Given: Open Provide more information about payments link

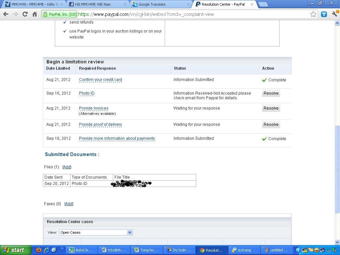Looking at the screenshot, I should 117,138.
